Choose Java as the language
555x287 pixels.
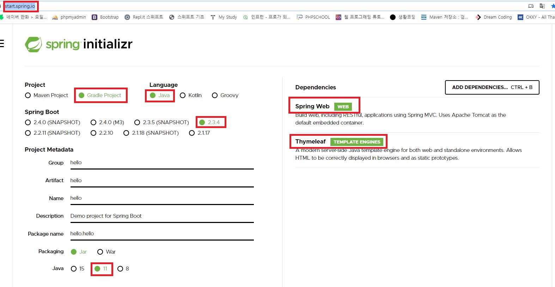coord(160,95)
